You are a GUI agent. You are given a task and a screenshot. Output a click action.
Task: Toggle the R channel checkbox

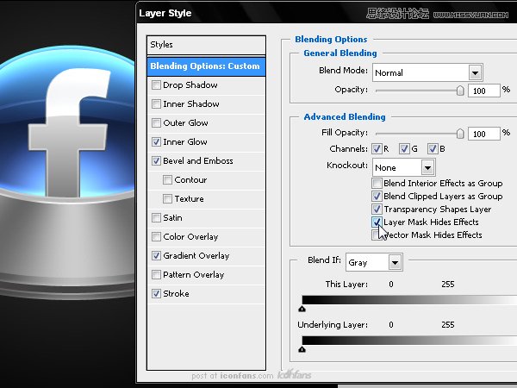(377, 149)
